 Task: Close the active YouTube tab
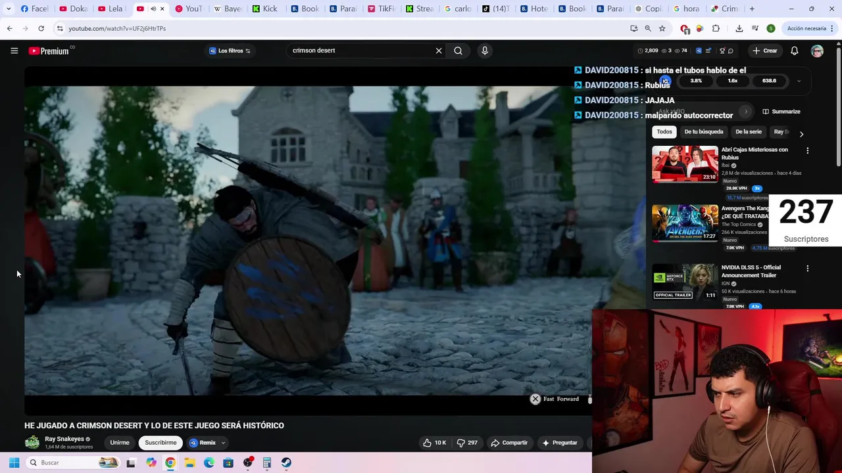(162, 9)
